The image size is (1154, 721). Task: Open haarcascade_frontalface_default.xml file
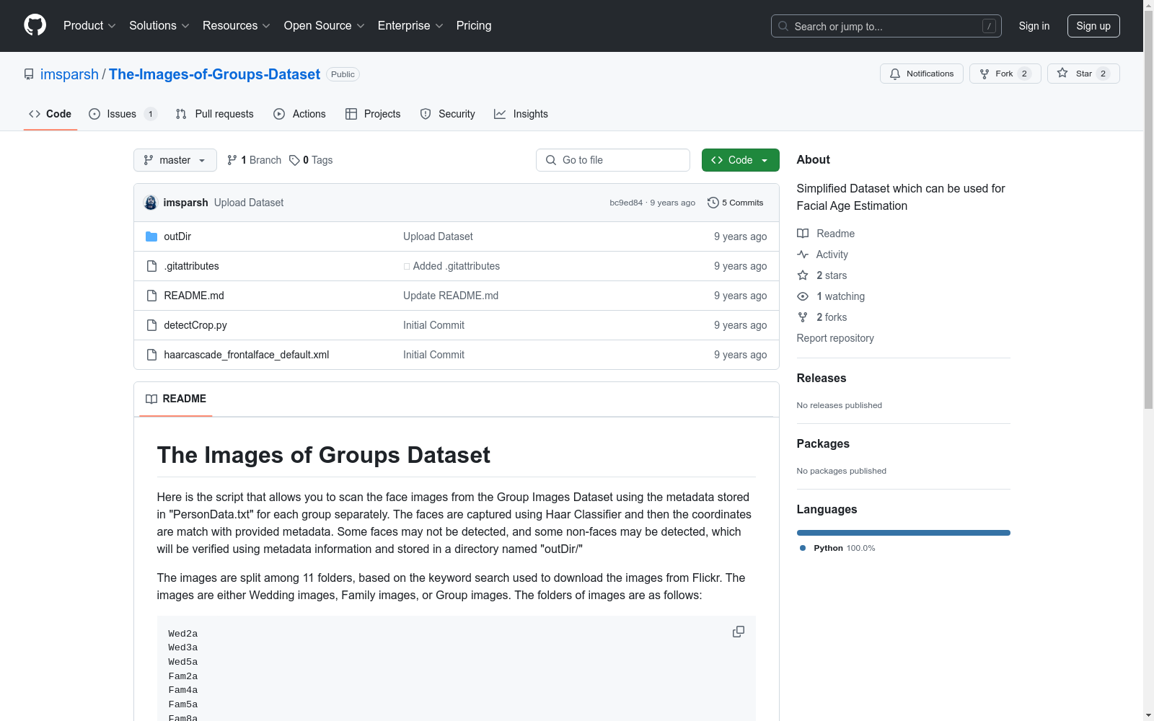point(247,355)
